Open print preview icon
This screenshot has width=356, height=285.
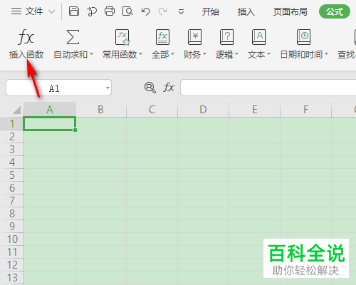coord(127,11)
